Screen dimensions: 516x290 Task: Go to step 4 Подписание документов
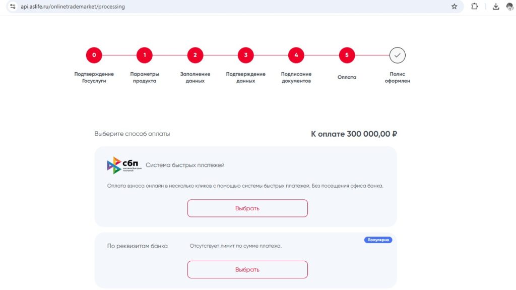click(x=296, y=55)
